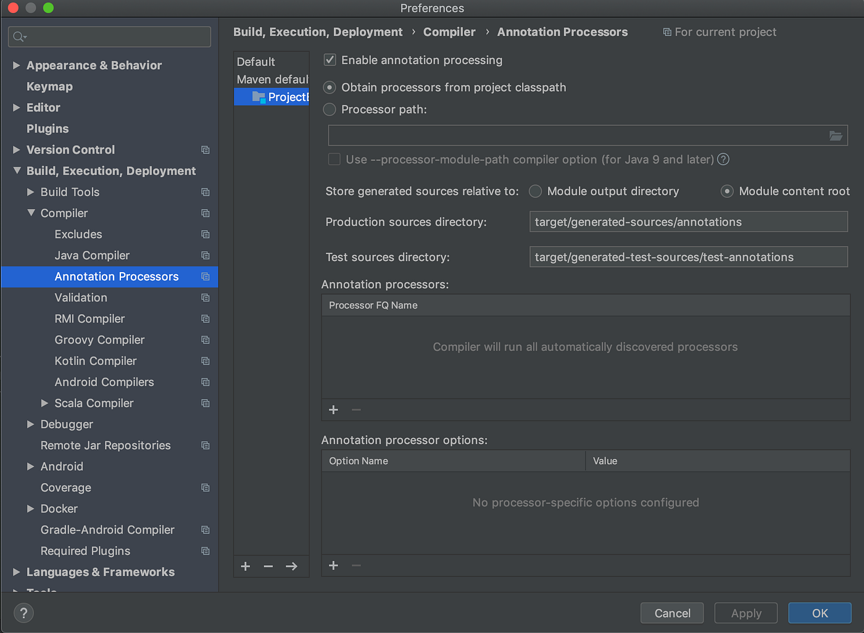Add a new profile with plus icon
This screenshot has height=633, width=864.
click(246, 566)
